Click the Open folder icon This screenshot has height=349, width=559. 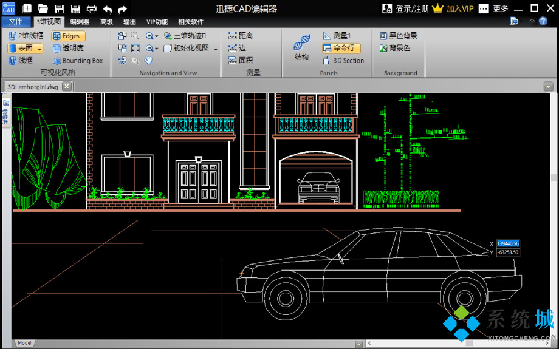pos(43,8)
